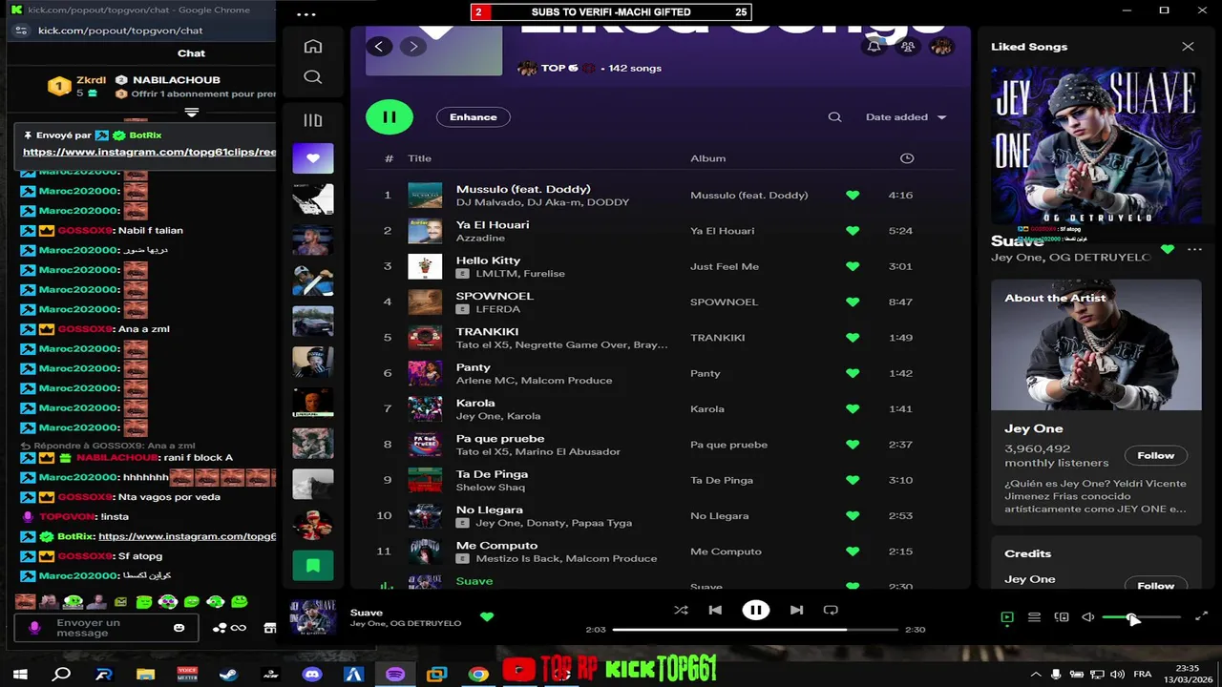
Task: Open Karola album link
Action: click(707, 408)
